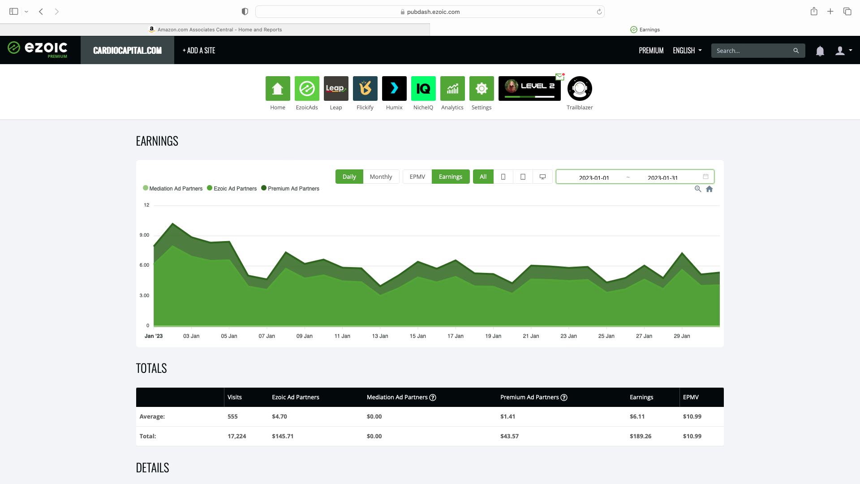The height and width of the screenshot is (484, 860).
Task: Open the Settings gear icon
Action: point(482,88)
